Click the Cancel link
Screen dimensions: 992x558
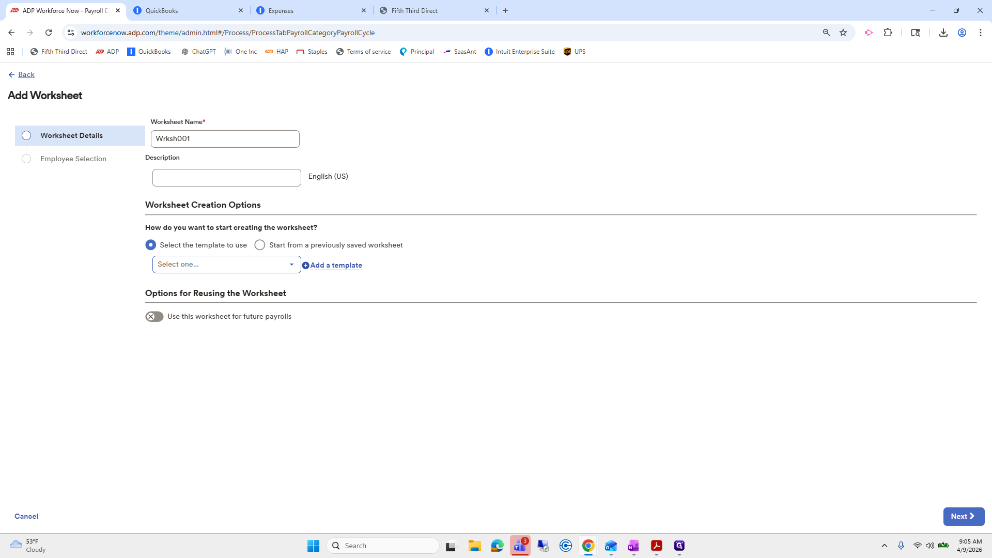pos(26,516)
